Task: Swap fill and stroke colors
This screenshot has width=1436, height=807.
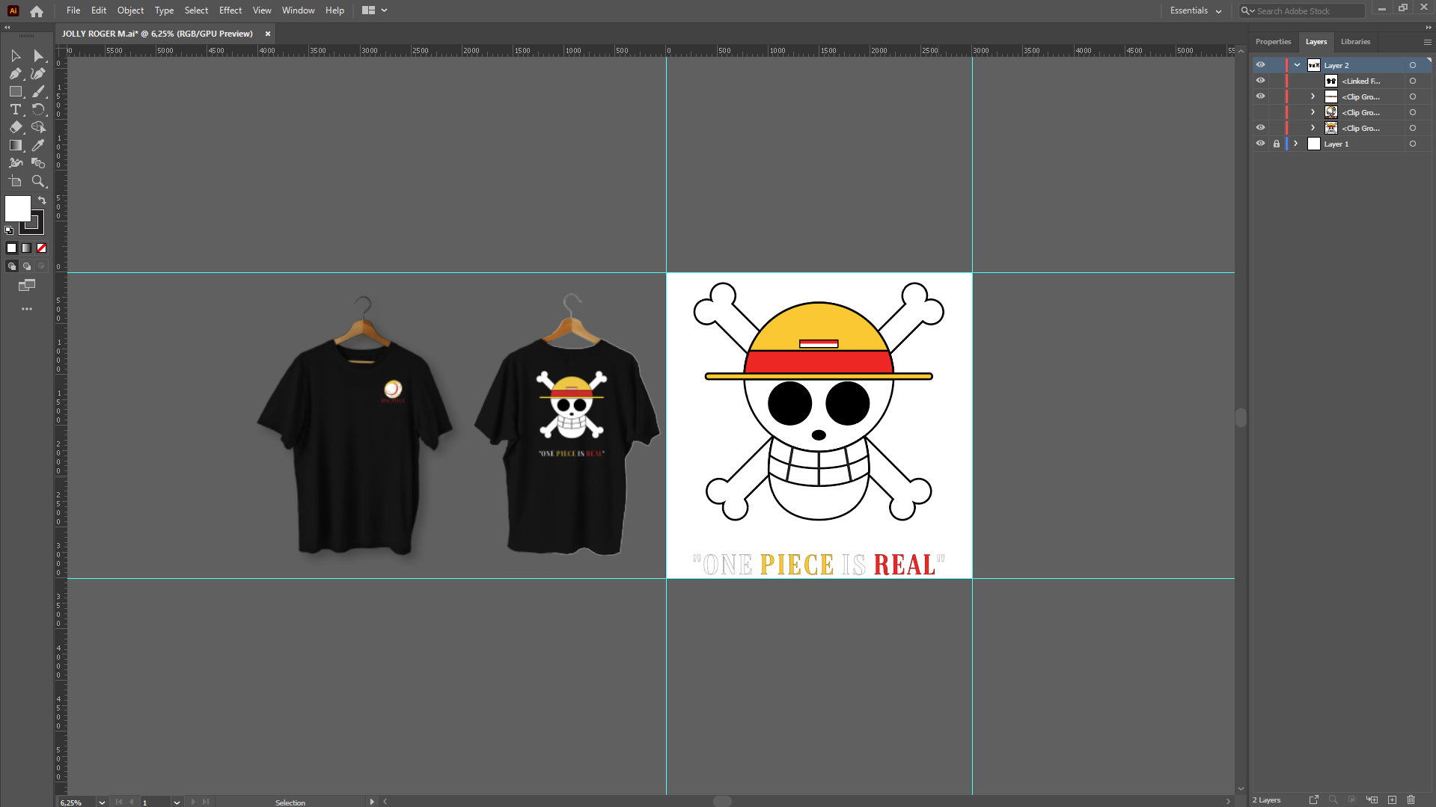Action: pyautogui.click(x=42, y=200)
